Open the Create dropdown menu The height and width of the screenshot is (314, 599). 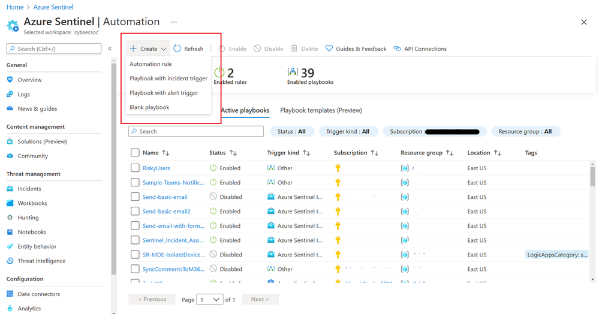(x=148, y=49)
